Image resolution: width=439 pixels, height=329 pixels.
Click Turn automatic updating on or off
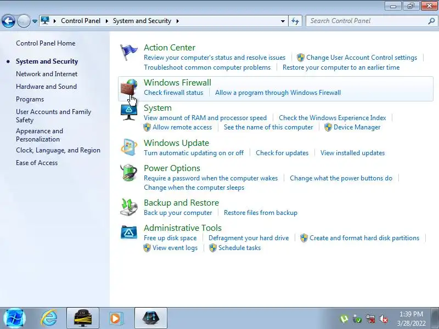coord(194,153)
